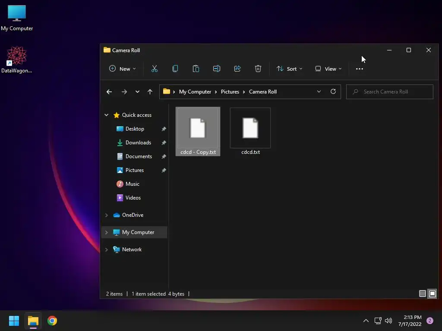This screenshot has height=331, width=442.
Task: Click the pin beside Documents
Action: 164,156
